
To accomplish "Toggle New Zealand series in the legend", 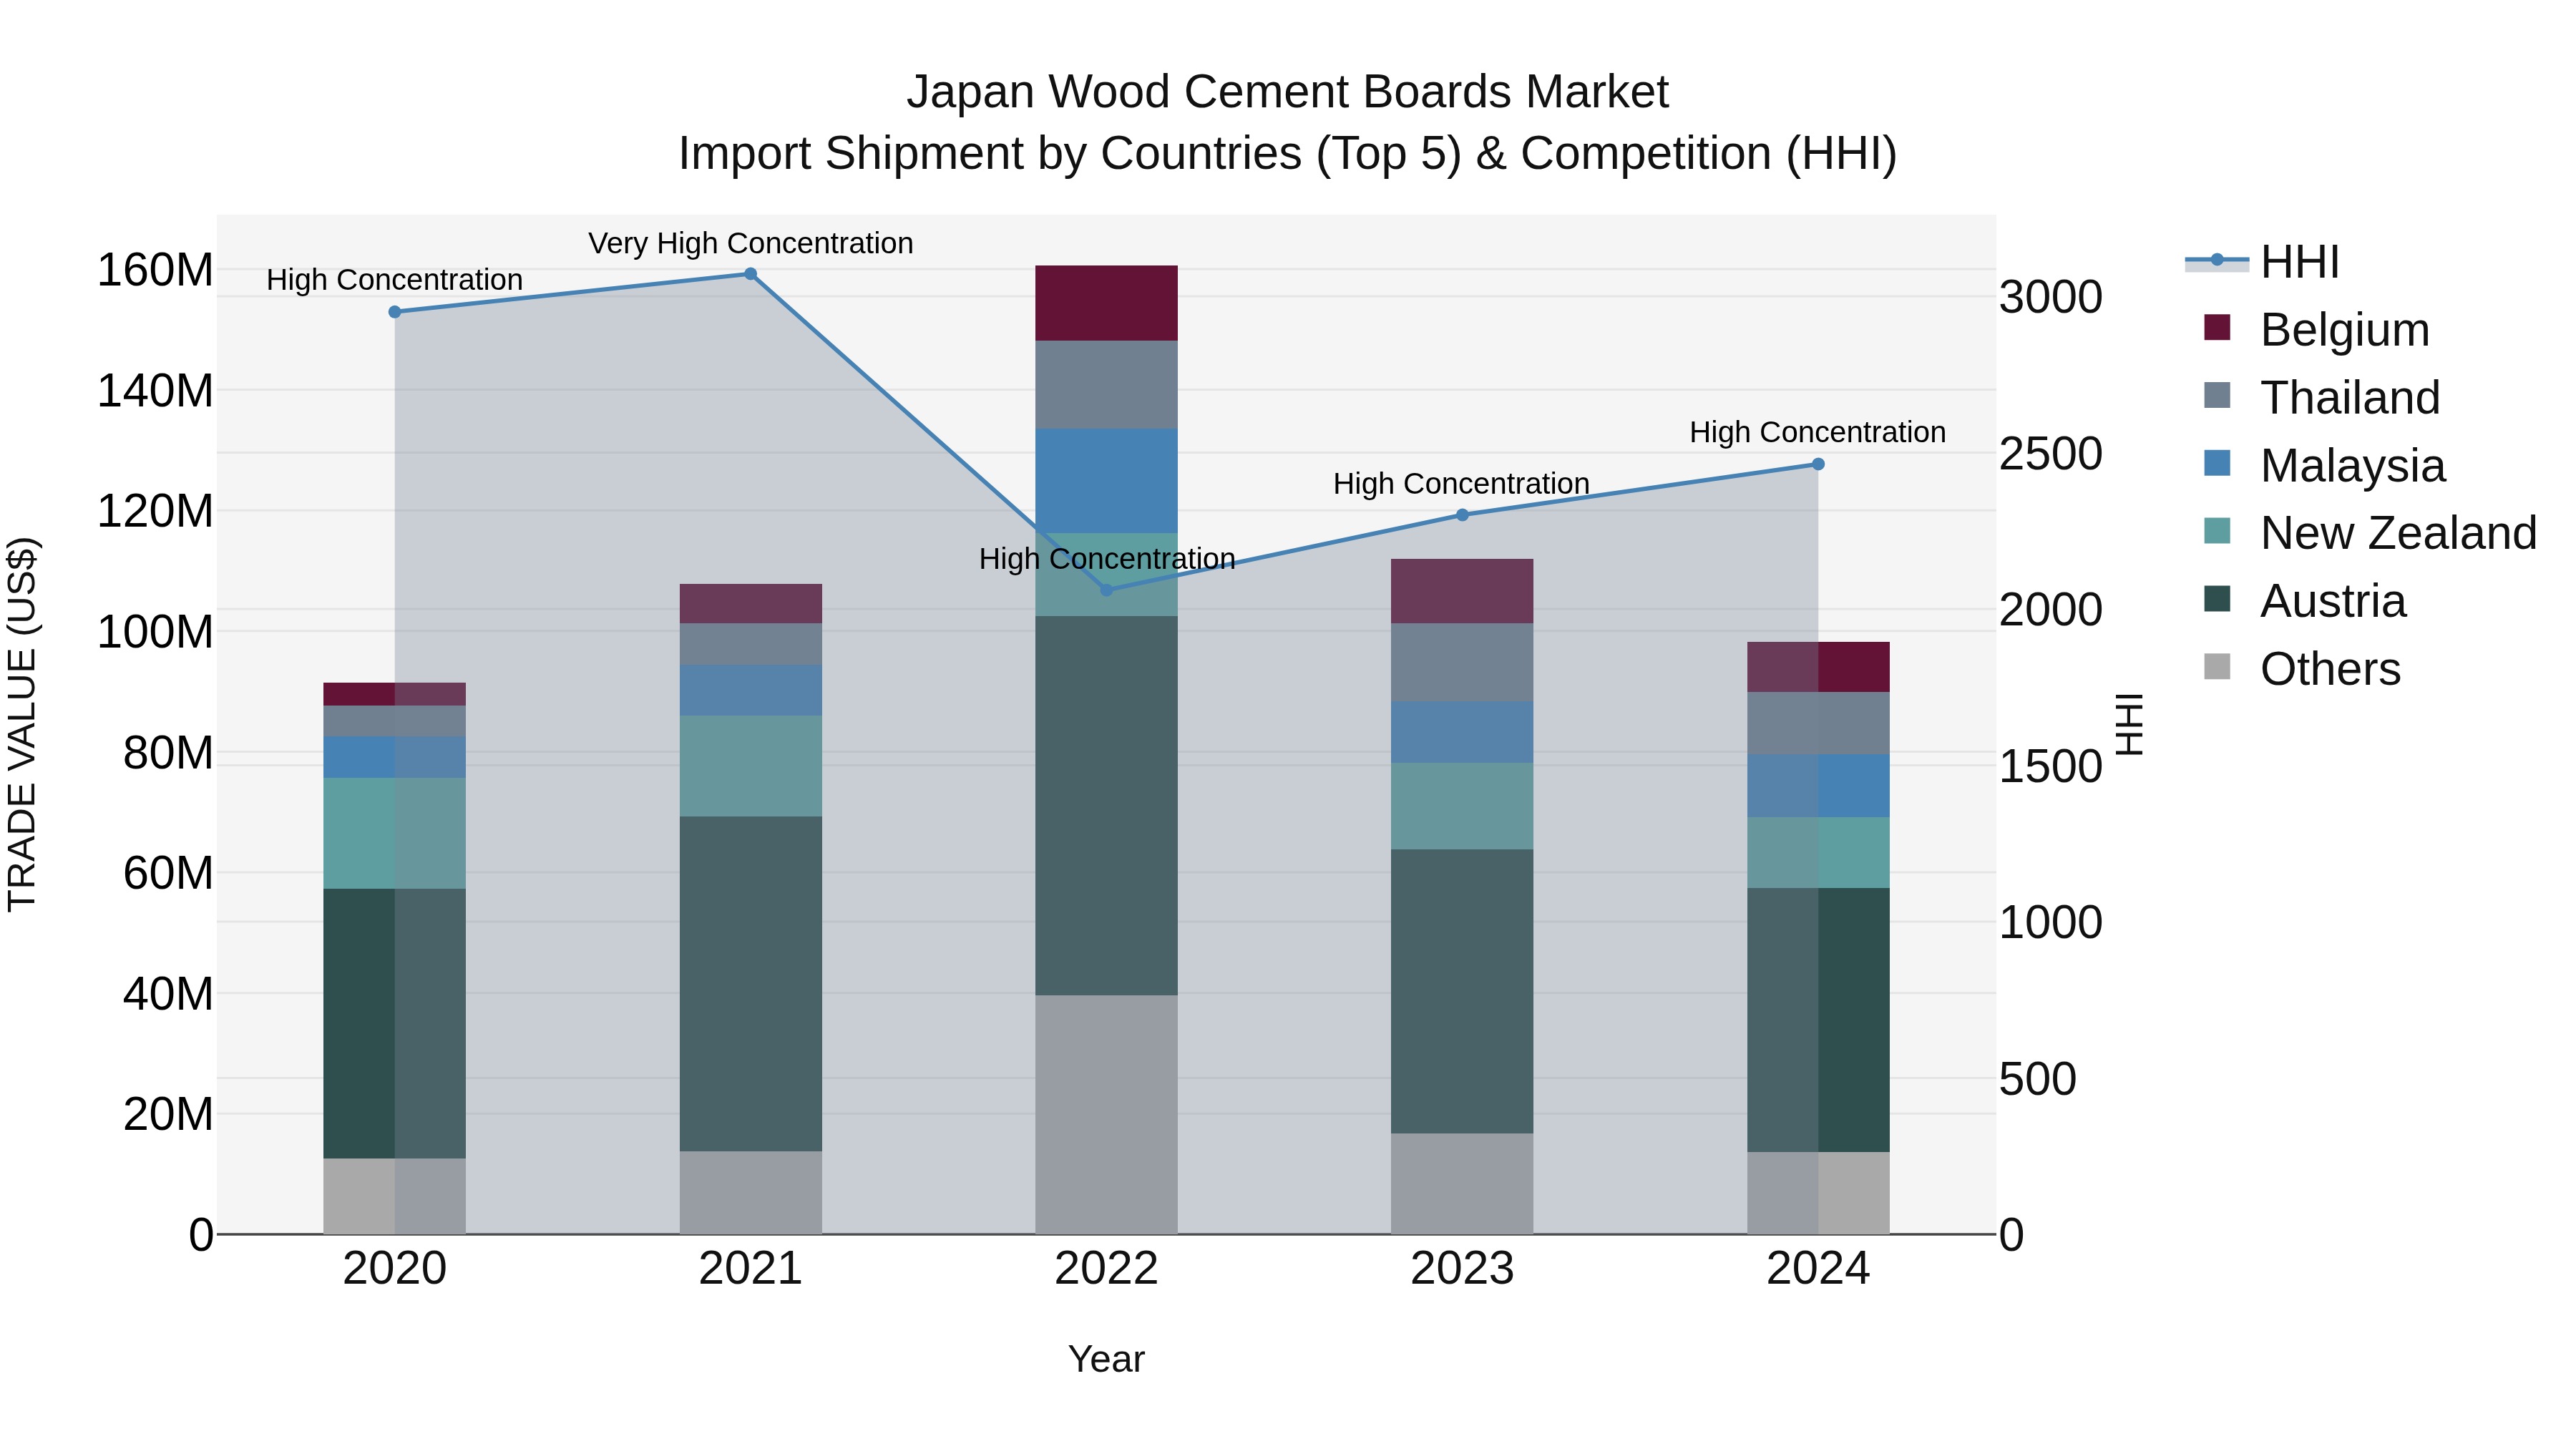I will [x=2370, y=533].
